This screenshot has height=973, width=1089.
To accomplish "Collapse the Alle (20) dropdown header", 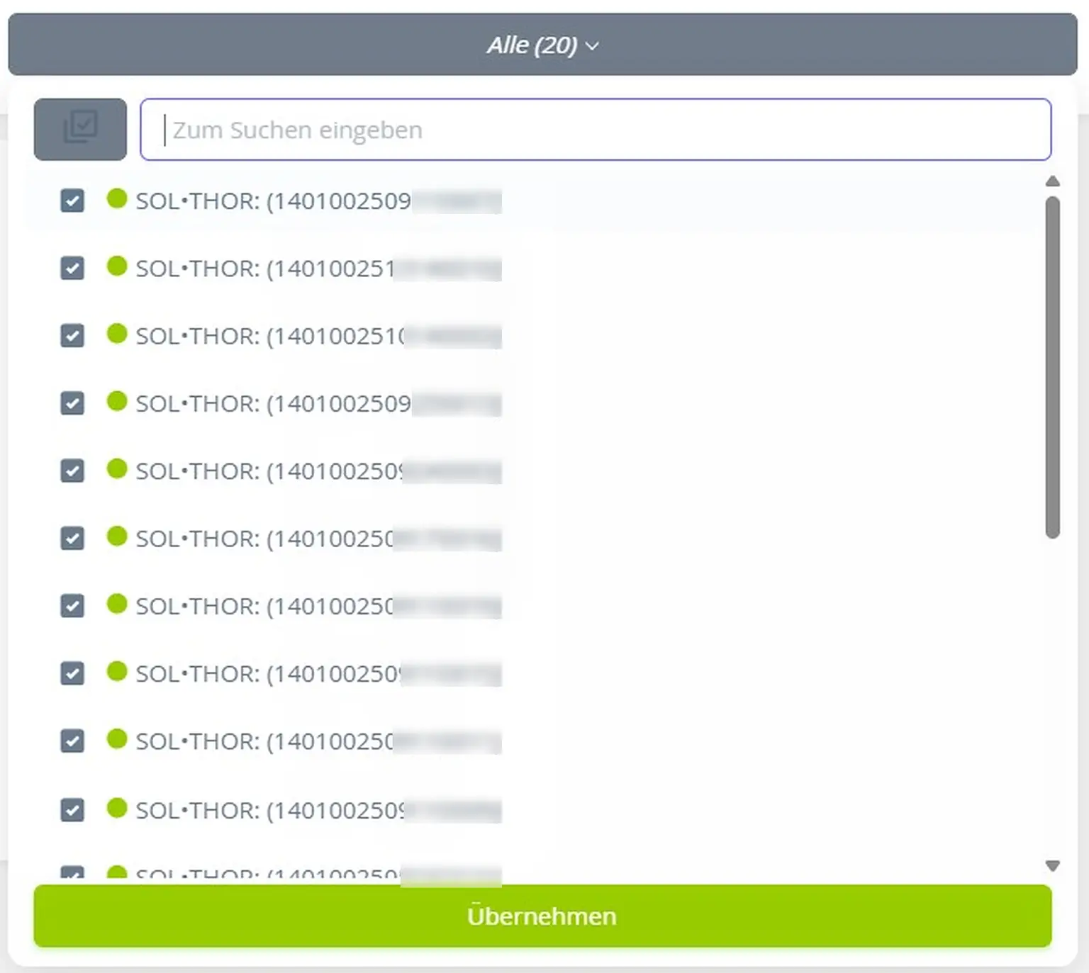I will coord(542,45).
